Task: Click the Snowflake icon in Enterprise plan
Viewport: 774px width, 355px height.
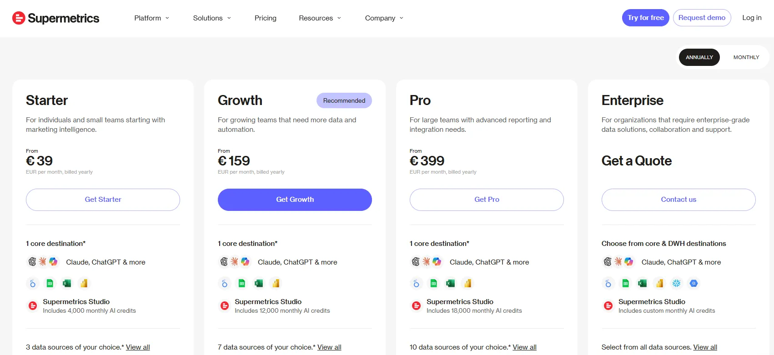Action: (677, 284)
